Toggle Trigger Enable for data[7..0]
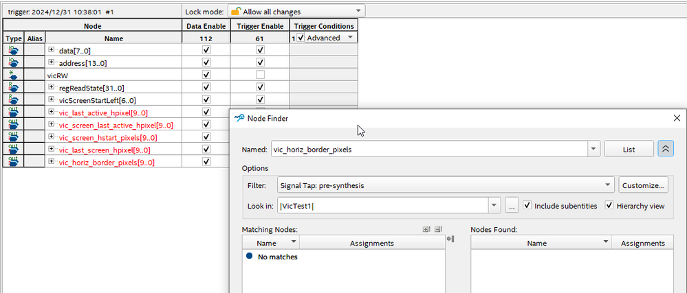The height and width of the screenshot is (293, 687). (260, 50)
